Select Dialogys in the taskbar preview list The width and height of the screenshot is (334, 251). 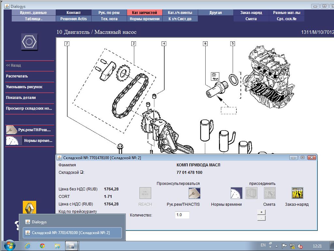(x=72, y=222)
